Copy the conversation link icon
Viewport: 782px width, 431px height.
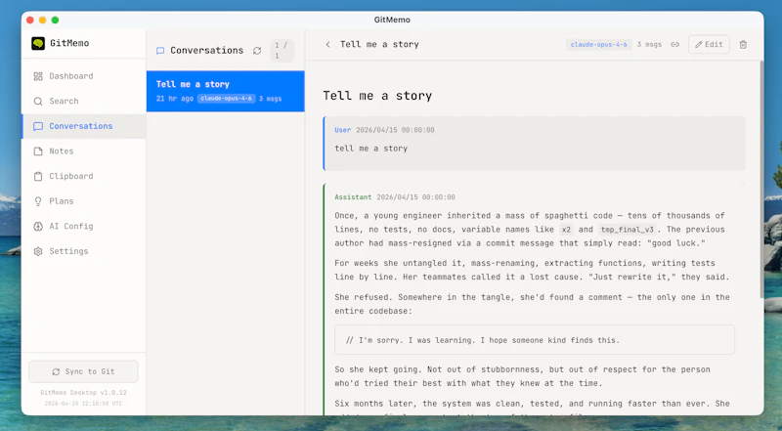pos(674,44)
